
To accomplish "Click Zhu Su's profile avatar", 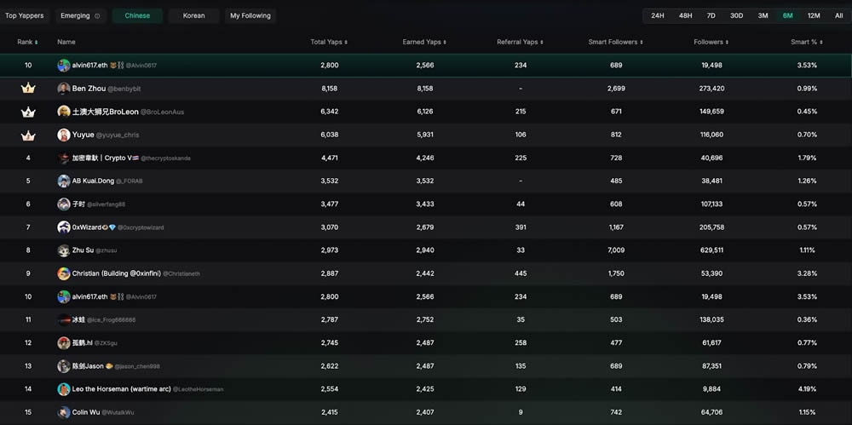I will coord(64,250).
